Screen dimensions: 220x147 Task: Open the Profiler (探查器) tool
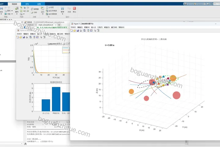click(35, 9)
